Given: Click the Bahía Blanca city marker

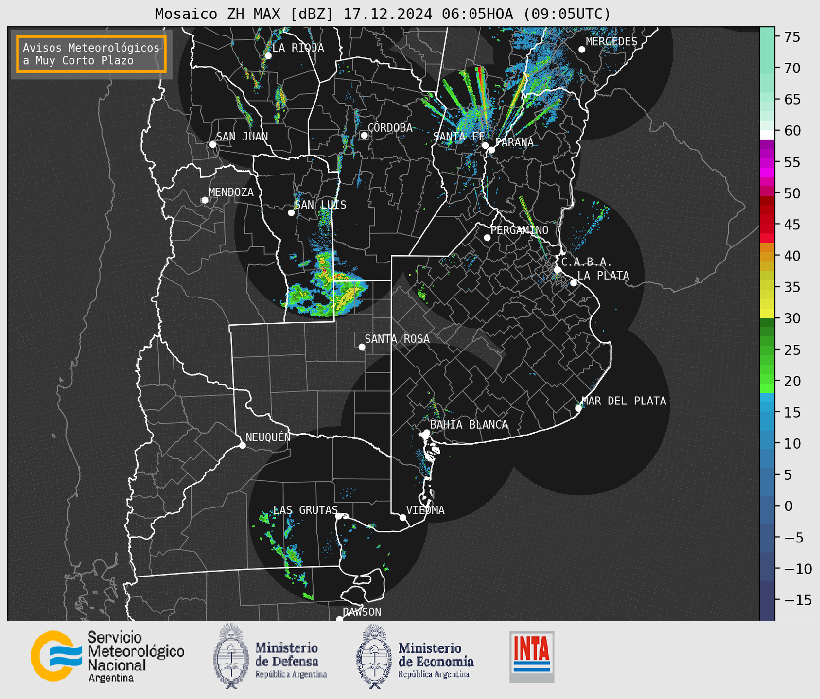Looking at the screenshot, I should [426, 433].
